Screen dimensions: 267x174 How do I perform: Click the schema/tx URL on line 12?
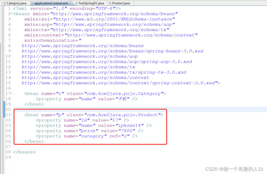tap(78, 67)
